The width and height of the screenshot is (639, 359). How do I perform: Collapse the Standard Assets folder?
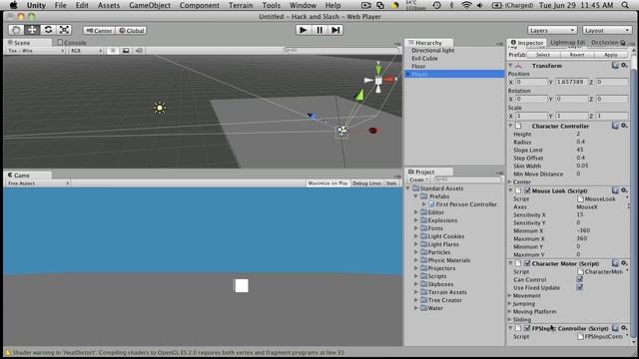coord(408,188)
